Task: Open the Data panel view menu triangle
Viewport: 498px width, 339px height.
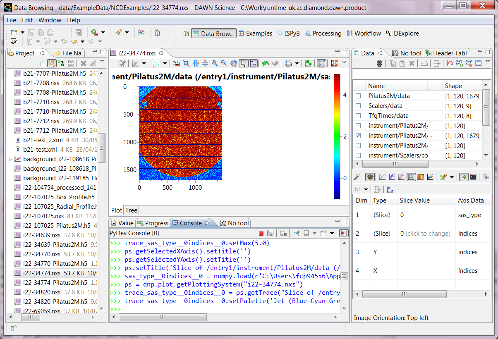Action: tap(488, 62)
